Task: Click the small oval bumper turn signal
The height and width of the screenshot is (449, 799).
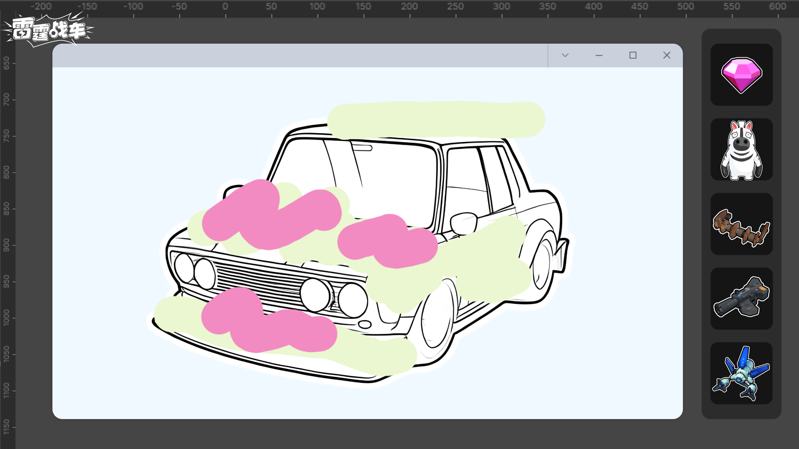Action: click(365, 324)
